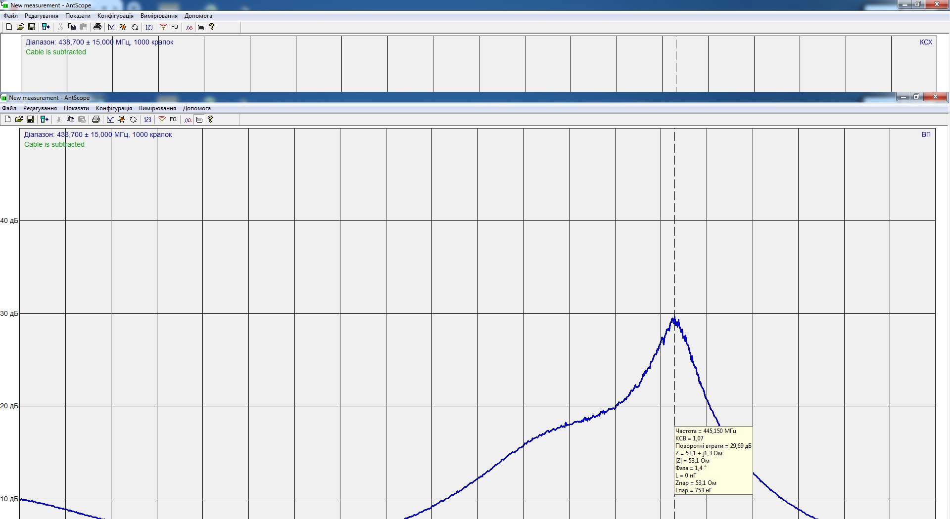Click the explosion star icon in the КСХ window toolbar

pos(123,27)
